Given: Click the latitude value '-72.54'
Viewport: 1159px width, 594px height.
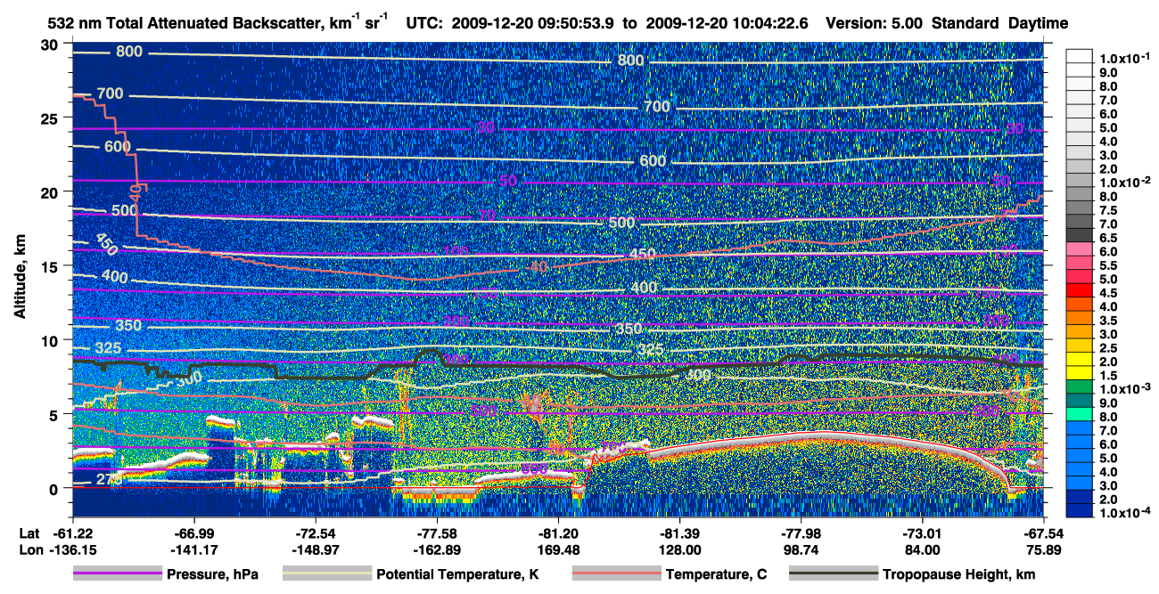Looking at the screenshot, I should [x=316, y=533].
